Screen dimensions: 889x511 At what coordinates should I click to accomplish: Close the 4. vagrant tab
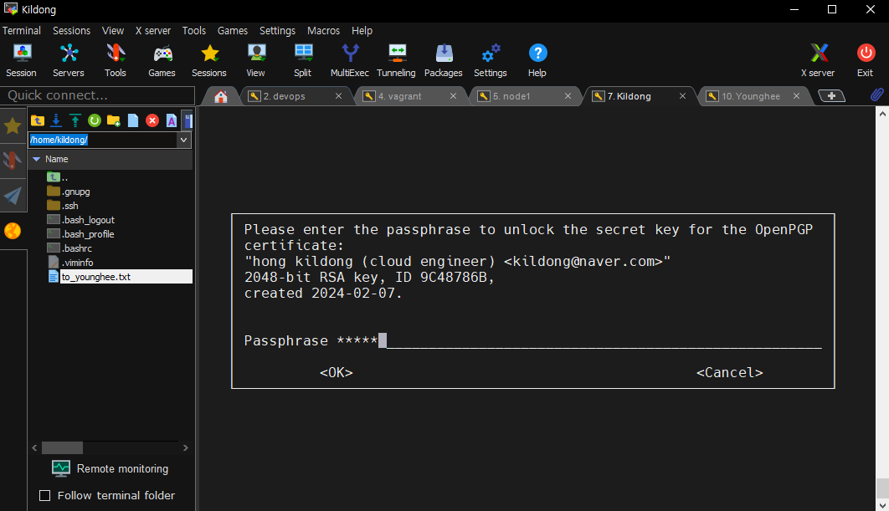click(453, 95)
